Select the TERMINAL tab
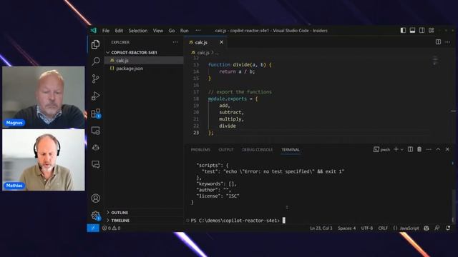 (x=291, y=150)
